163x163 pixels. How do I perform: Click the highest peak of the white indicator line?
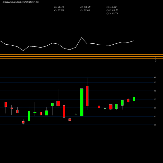(81, 37)
